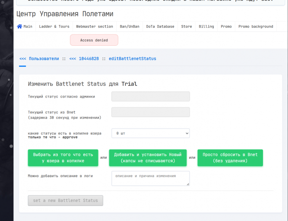Click the current Bnet status field
288x221 pixels.
pyautogui.click(x=151, y=112)
